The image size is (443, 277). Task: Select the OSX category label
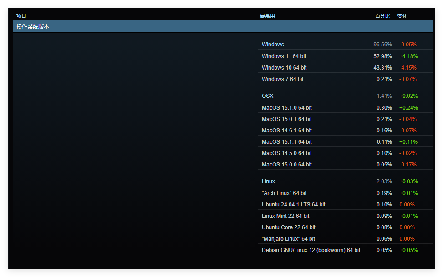coord(268,96)
